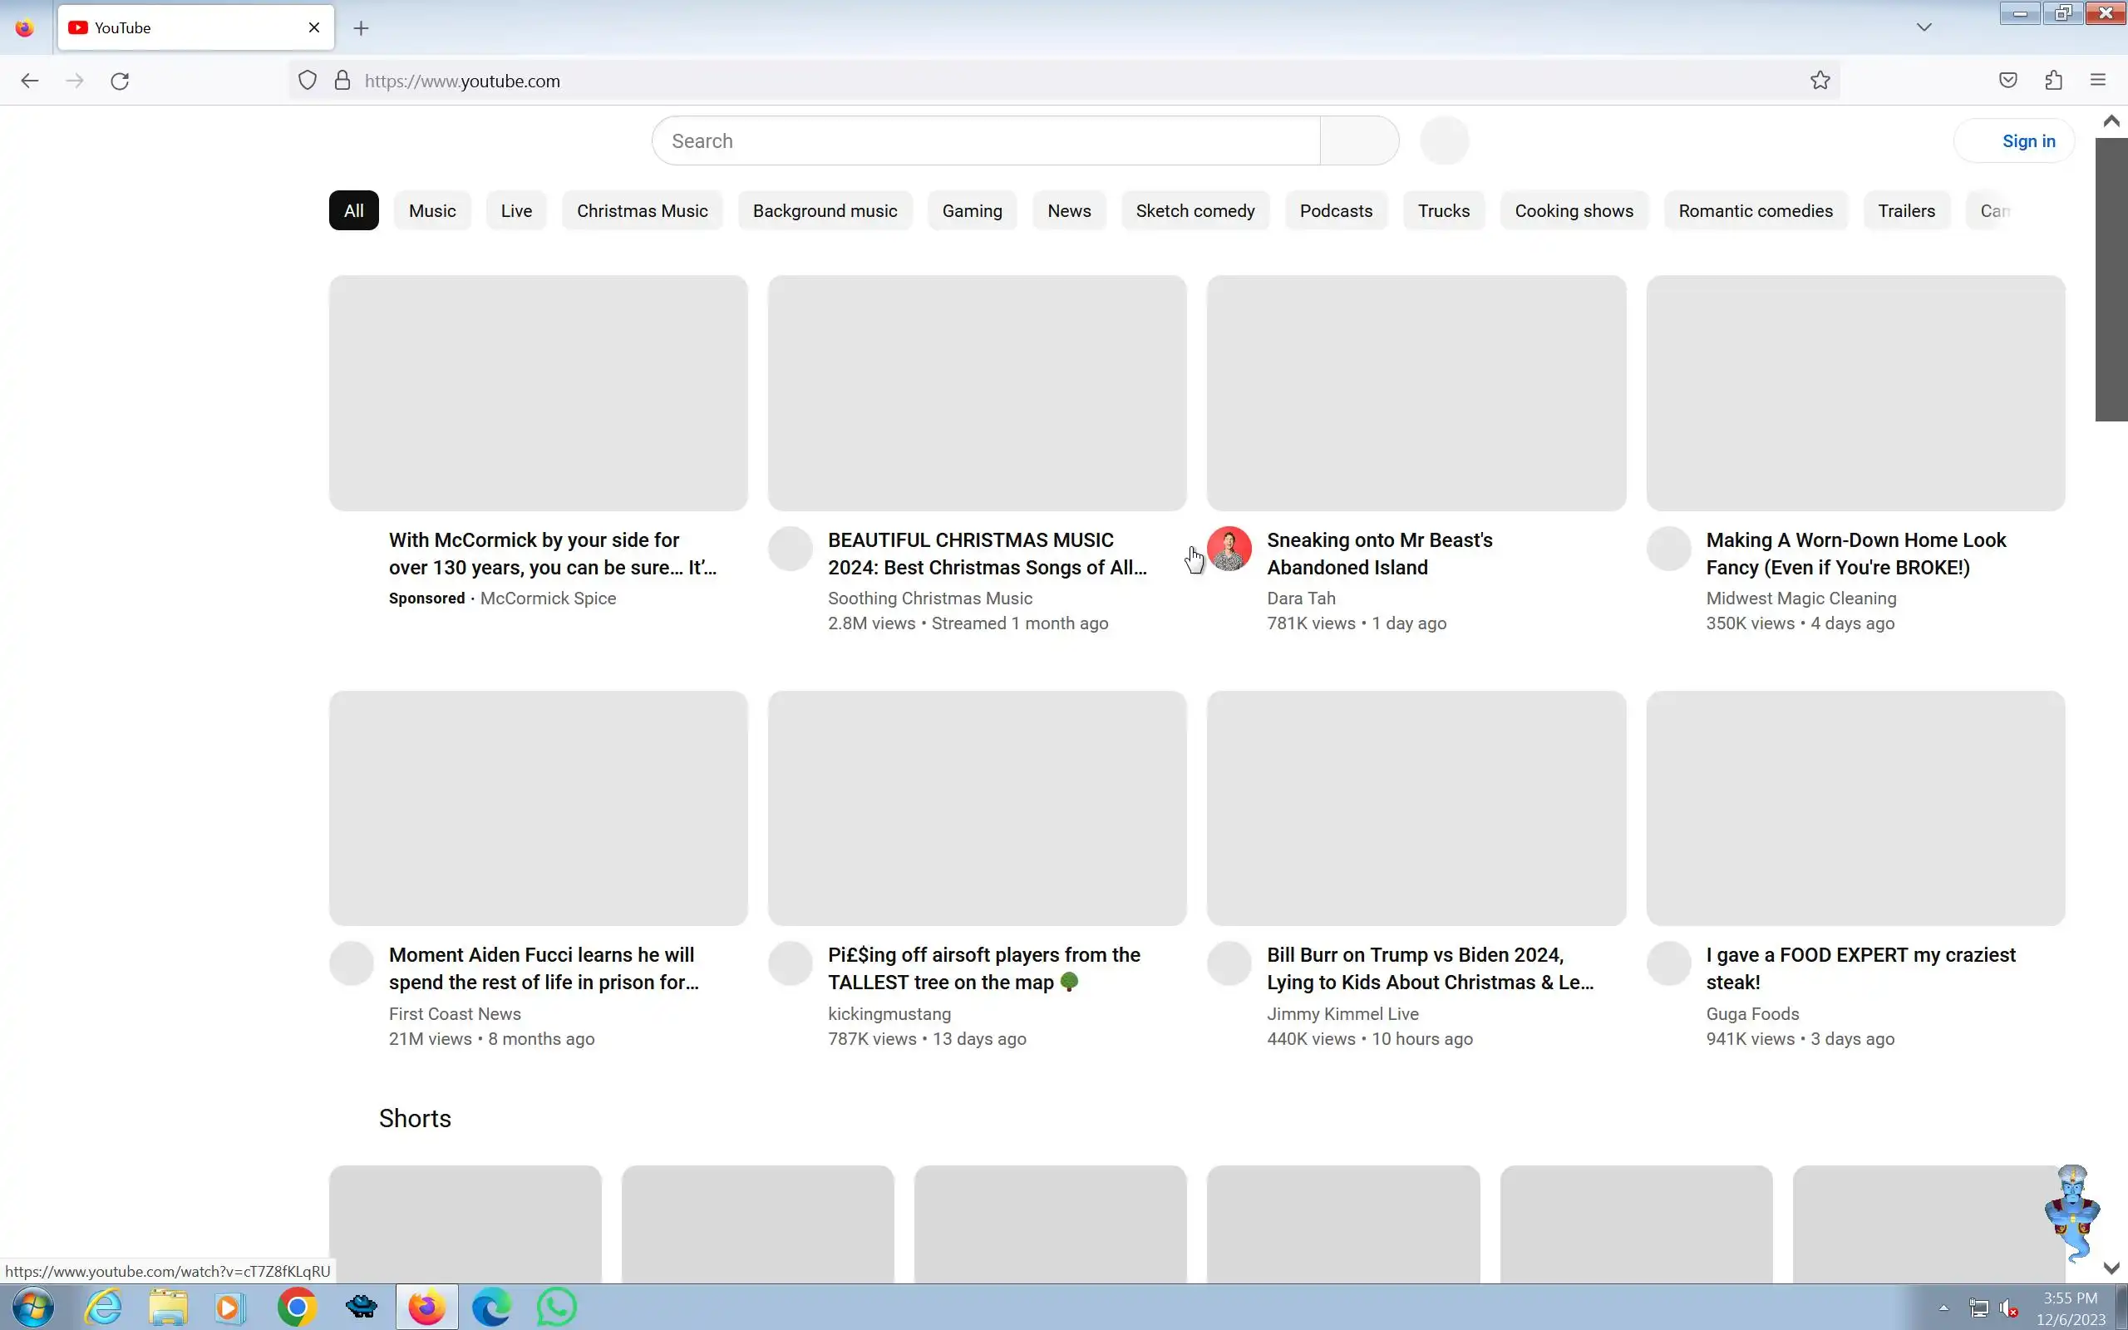The image size is (2128, 1330).
Task: Bookmark this page with star icon
Action: tap(1820, 81)
